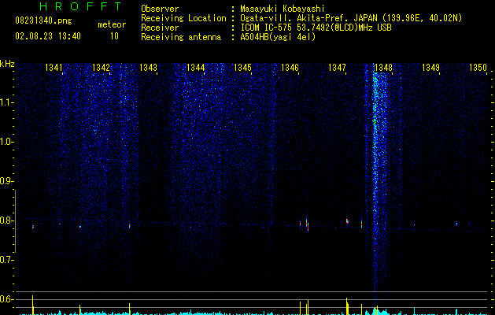Click the 1343 time marker
Image resolution: width=495 pixels, height=315 pixels.
click(148, 68)
